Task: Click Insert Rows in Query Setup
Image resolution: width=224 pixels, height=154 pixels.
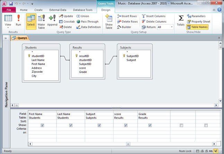Action: pyautogui.click(x=127, y=16)
